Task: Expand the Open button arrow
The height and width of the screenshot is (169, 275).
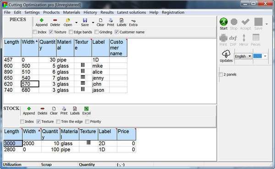Action: pyautogui.click(x=76, y=22)
